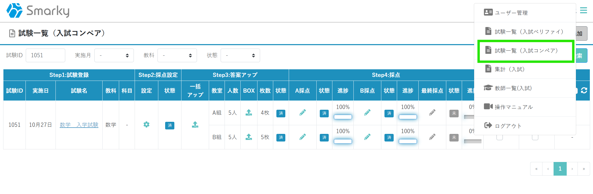Open the 数学 入学試験 exam link
This screenshot has width=593, height=194.
coord(79,125)
